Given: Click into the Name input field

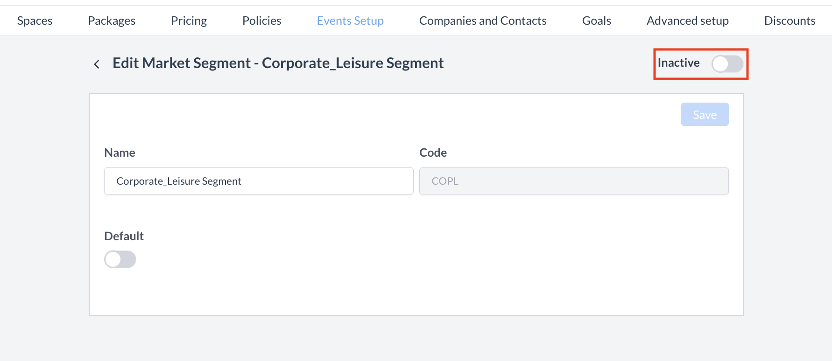Looking at the screenshot, I should (x=259, y=181).
